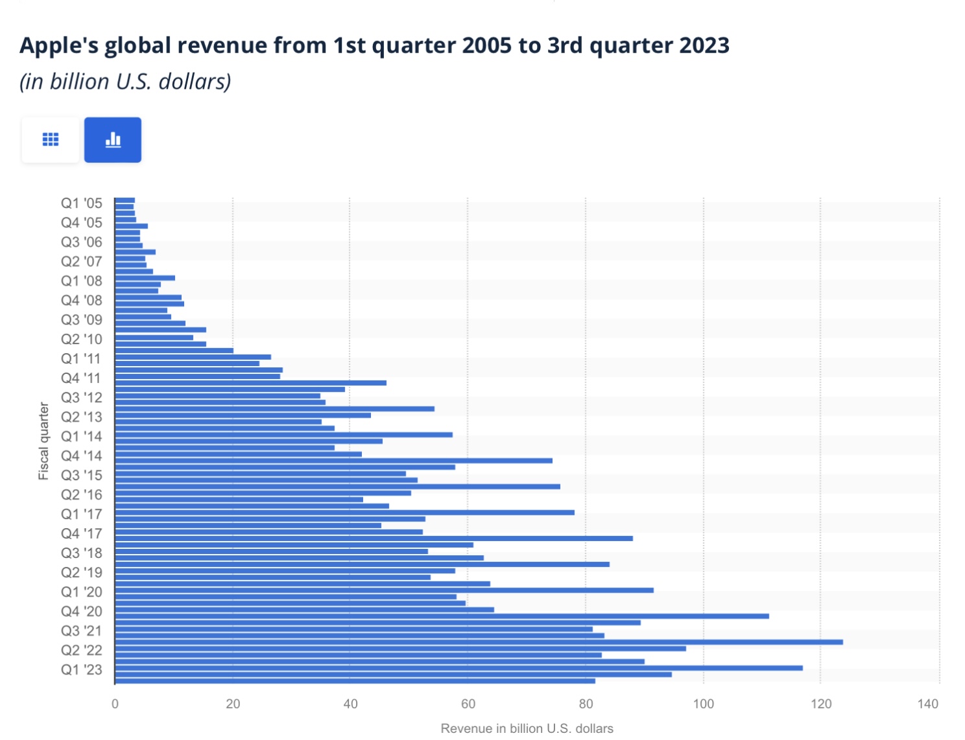Viewport: 965px width, 740px height.
Task: Click the Q2 '22 axis label
Action: click(x=82, y=650)
